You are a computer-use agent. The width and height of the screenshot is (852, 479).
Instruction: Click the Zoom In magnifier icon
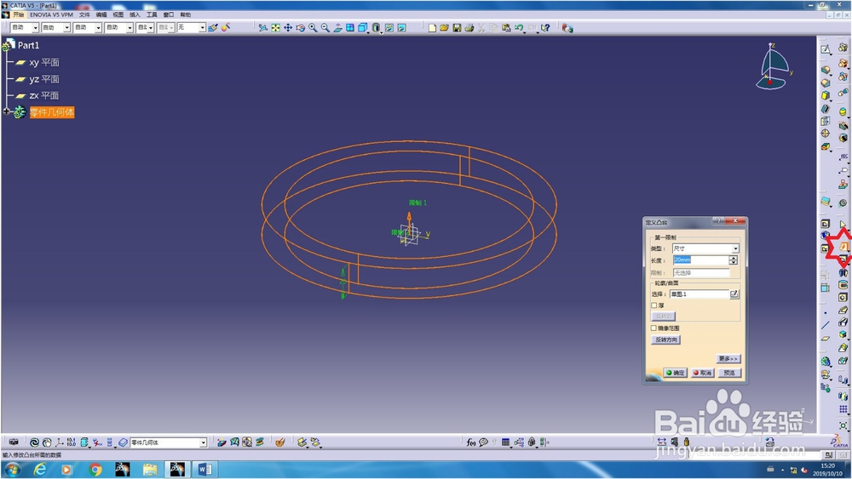tap(313, 28)
